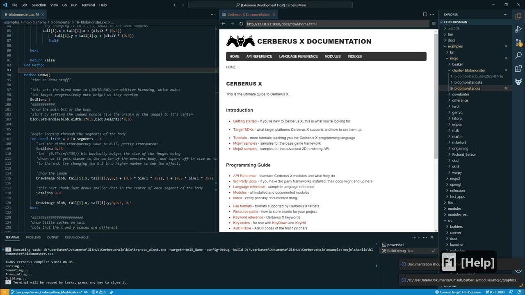Reload the documentation page
The image size is (525, 295).
point(241,24)
